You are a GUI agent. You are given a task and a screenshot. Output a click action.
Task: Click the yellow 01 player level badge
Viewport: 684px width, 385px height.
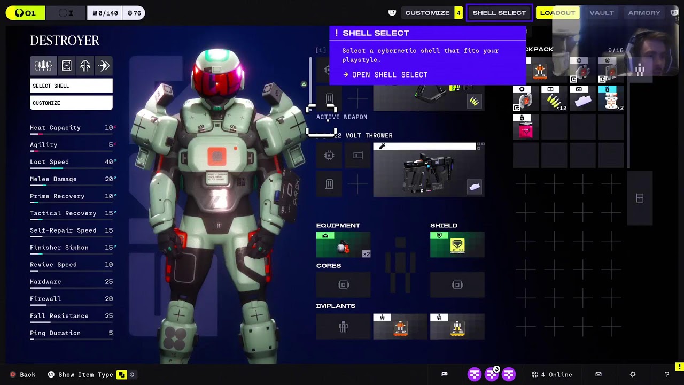[x=25, y=13]
